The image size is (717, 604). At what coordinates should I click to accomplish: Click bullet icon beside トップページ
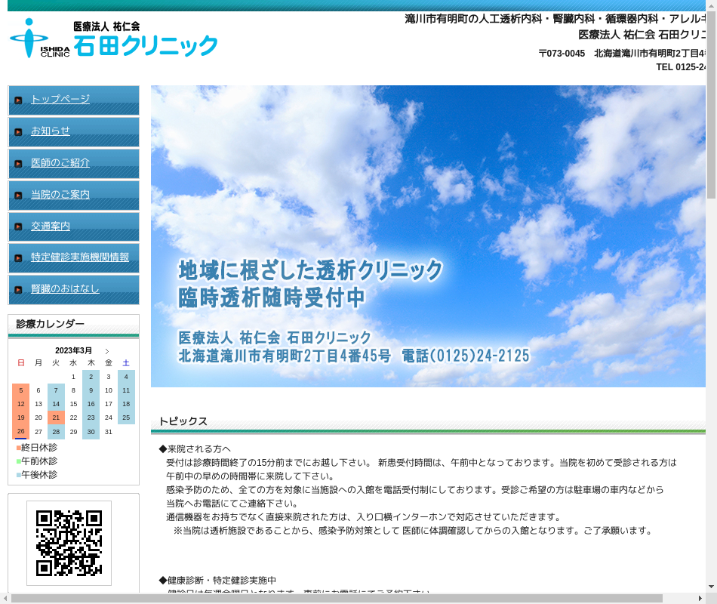18,100
